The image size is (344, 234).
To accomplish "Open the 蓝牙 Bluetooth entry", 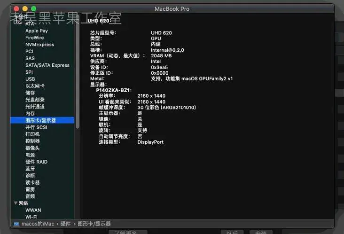I will [30, 169].
